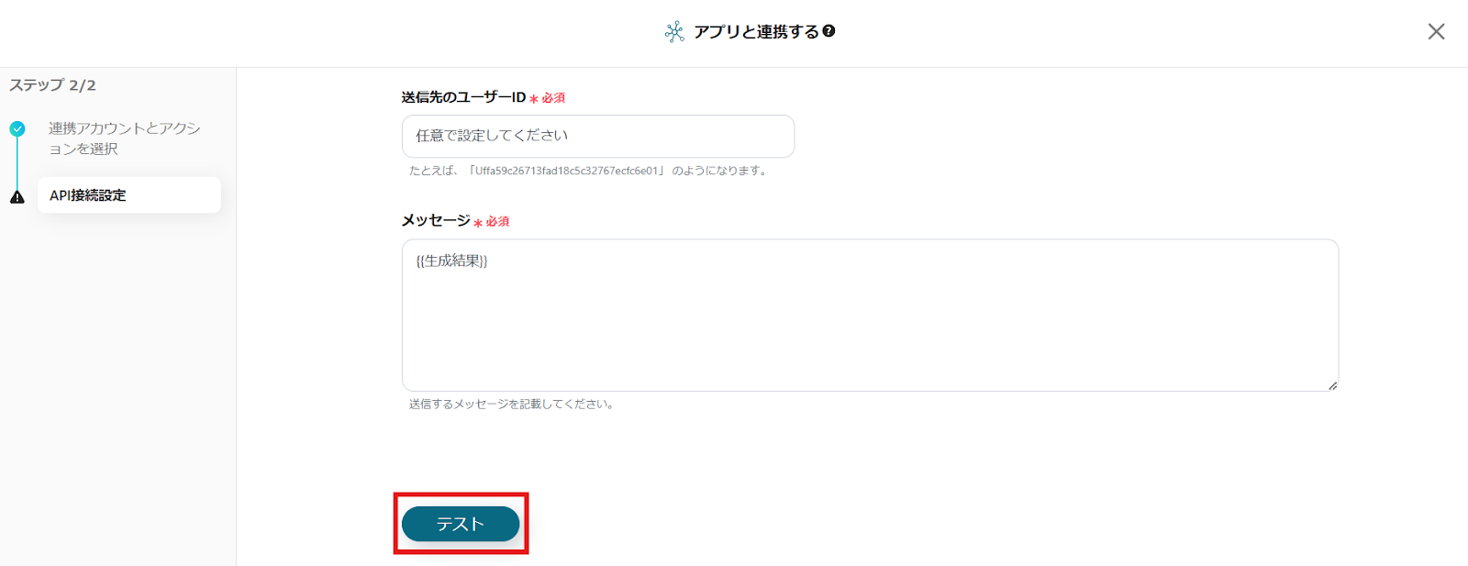Click the 送信するメッセージを記載してください hint
This screenshot has width=1468, height=566.
coord(511,404)
